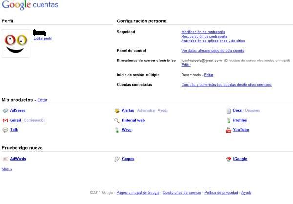Viewport: 293px width, 204px height.
Task: Click the Talk chat bubble icon
Action: point(5,130)
